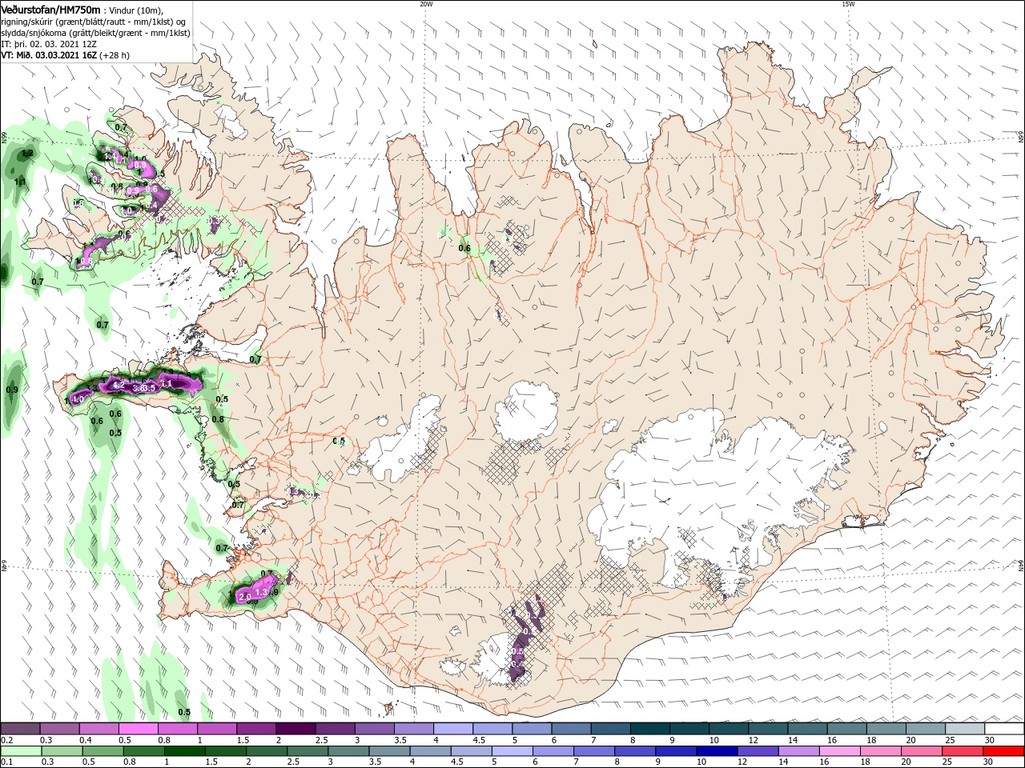The width and height of the screenshot is (1025, 768).
Task: Click the top-row violet swatch labeled 3
Action: tap(373, 729)
